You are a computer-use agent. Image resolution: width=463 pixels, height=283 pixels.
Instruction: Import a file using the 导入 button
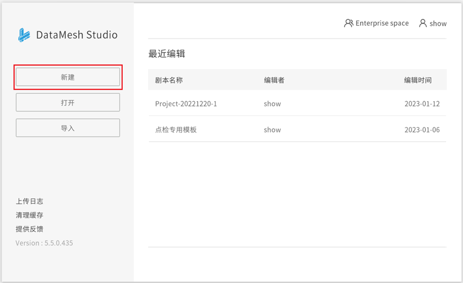click(68, 128)
